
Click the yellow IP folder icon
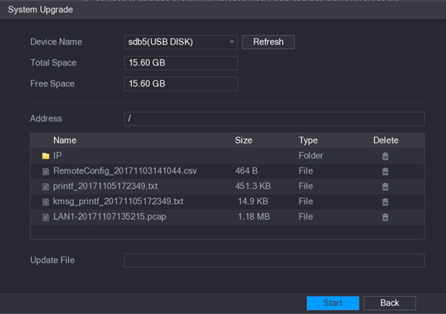coord(46,156)
